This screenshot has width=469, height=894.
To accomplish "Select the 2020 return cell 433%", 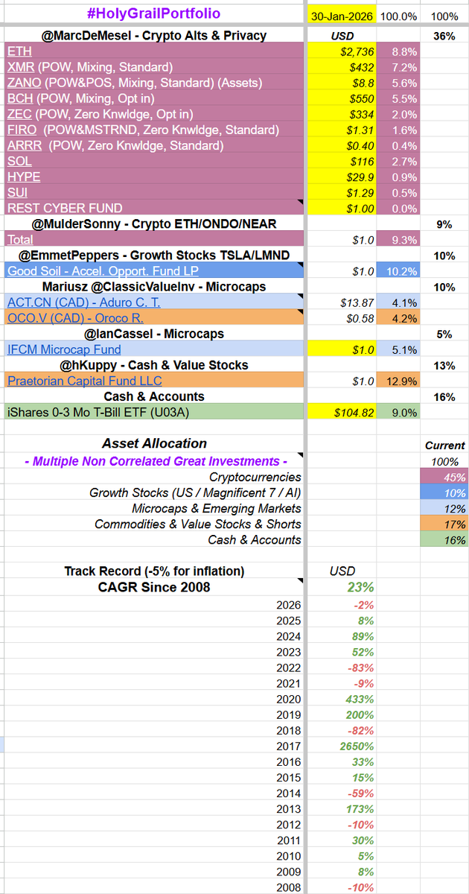I will 342,699.
